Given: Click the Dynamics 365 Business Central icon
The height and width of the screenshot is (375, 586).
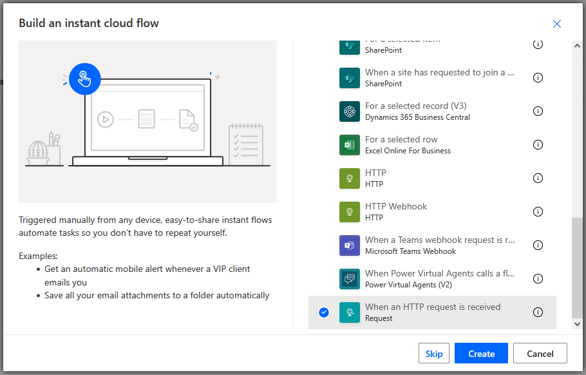Looking at the screenshot, I should pyautogui.click(x=350, y=111).
